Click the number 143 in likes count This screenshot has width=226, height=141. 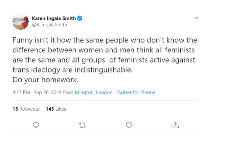50,109
